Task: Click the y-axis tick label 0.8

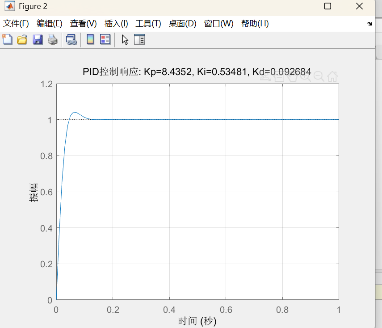Action: pos(46,156)
